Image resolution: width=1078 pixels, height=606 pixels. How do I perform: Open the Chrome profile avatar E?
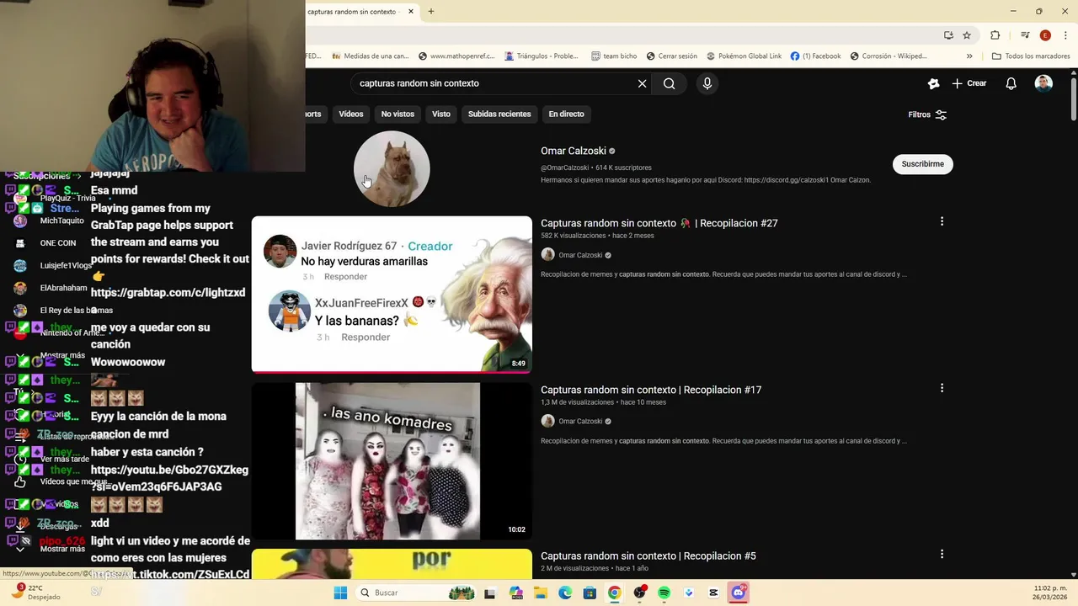pyautogui.click(x=1045, y=35)
